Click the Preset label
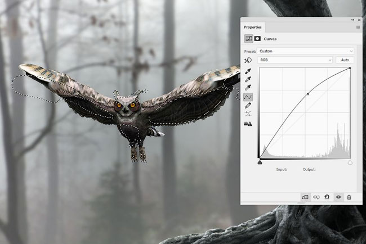 point(250,51)
